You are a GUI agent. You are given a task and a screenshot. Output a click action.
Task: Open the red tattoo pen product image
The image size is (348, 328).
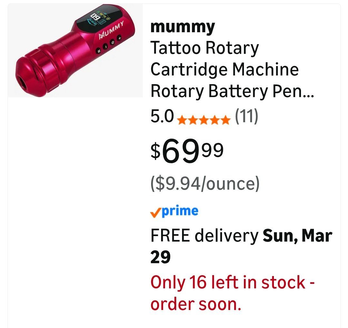[75, 51]
